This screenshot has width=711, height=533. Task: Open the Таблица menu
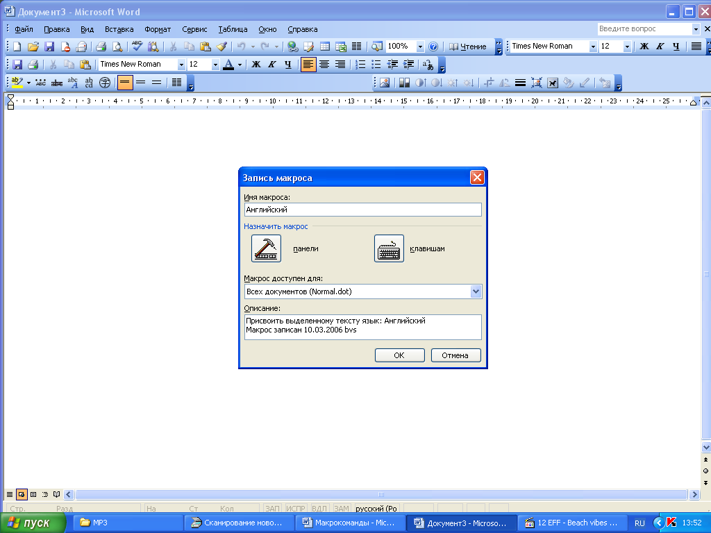coord(233,29)
